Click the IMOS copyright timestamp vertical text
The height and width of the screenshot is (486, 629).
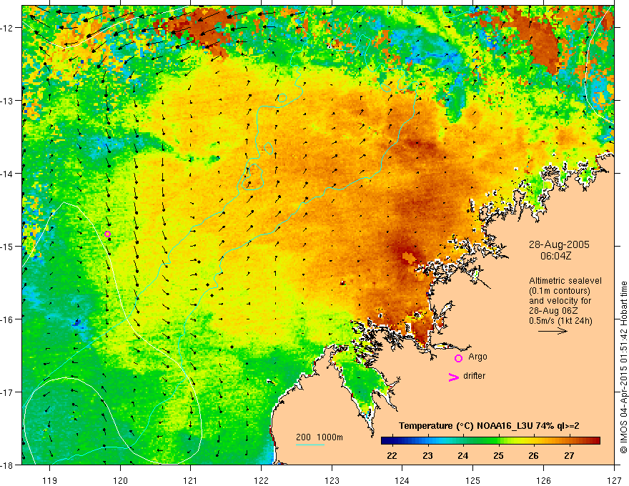[623, 368]
